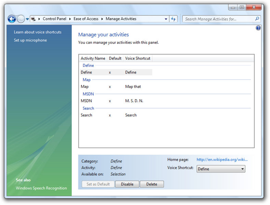Collapse the MSDN group header
This screenshot has height=205, width=270.
[x=88, y=94]
